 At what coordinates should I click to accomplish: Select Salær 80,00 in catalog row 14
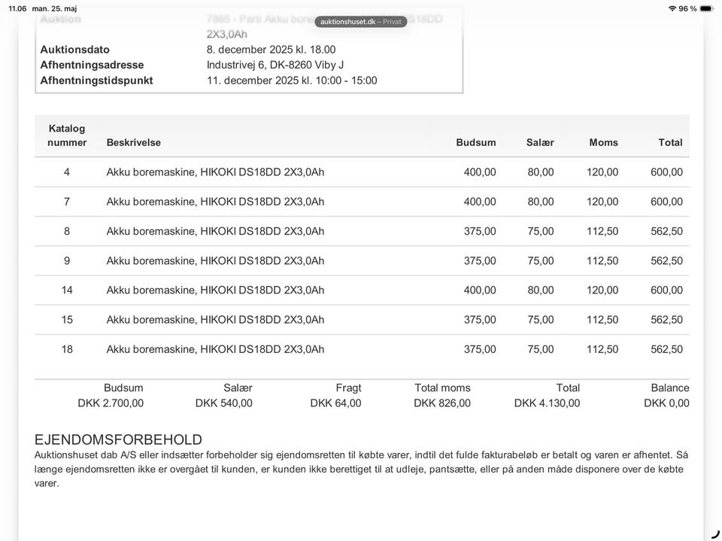click(541, 290)
